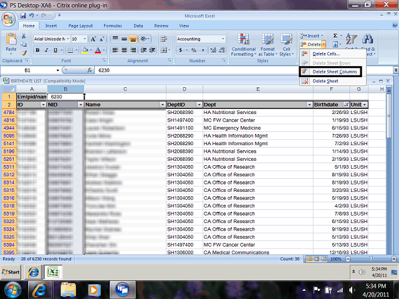The height and width of the screenshot is (299, 399).
Task: Click the Conditional Formatting icon
Action: [244, 44]
